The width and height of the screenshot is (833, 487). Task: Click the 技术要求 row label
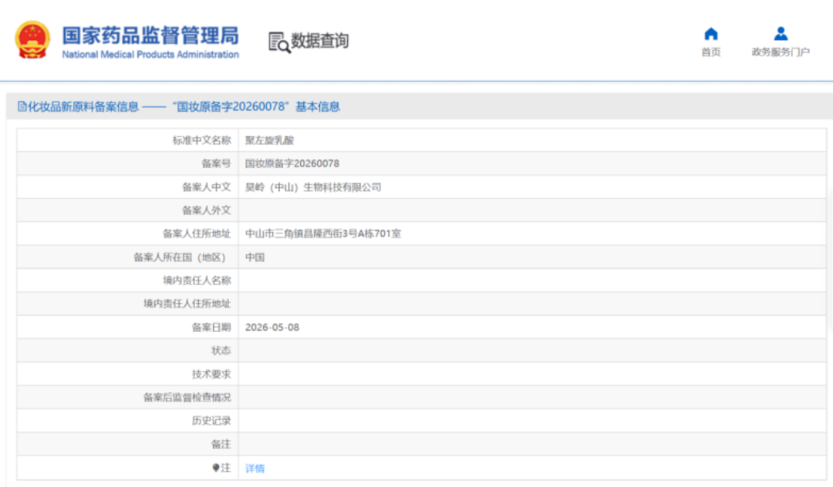(211, 374)
